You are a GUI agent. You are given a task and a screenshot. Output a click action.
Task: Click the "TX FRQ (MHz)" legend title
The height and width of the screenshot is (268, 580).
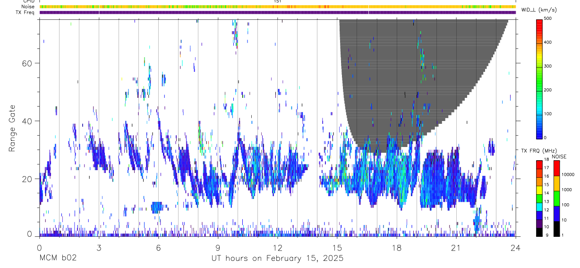point(538,151)
